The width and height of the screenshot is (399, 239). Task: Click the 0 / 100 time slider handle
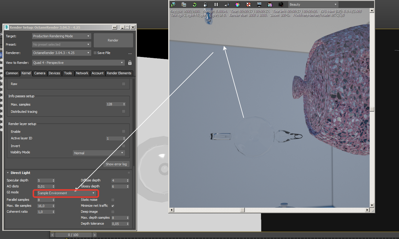click(73, 235)
